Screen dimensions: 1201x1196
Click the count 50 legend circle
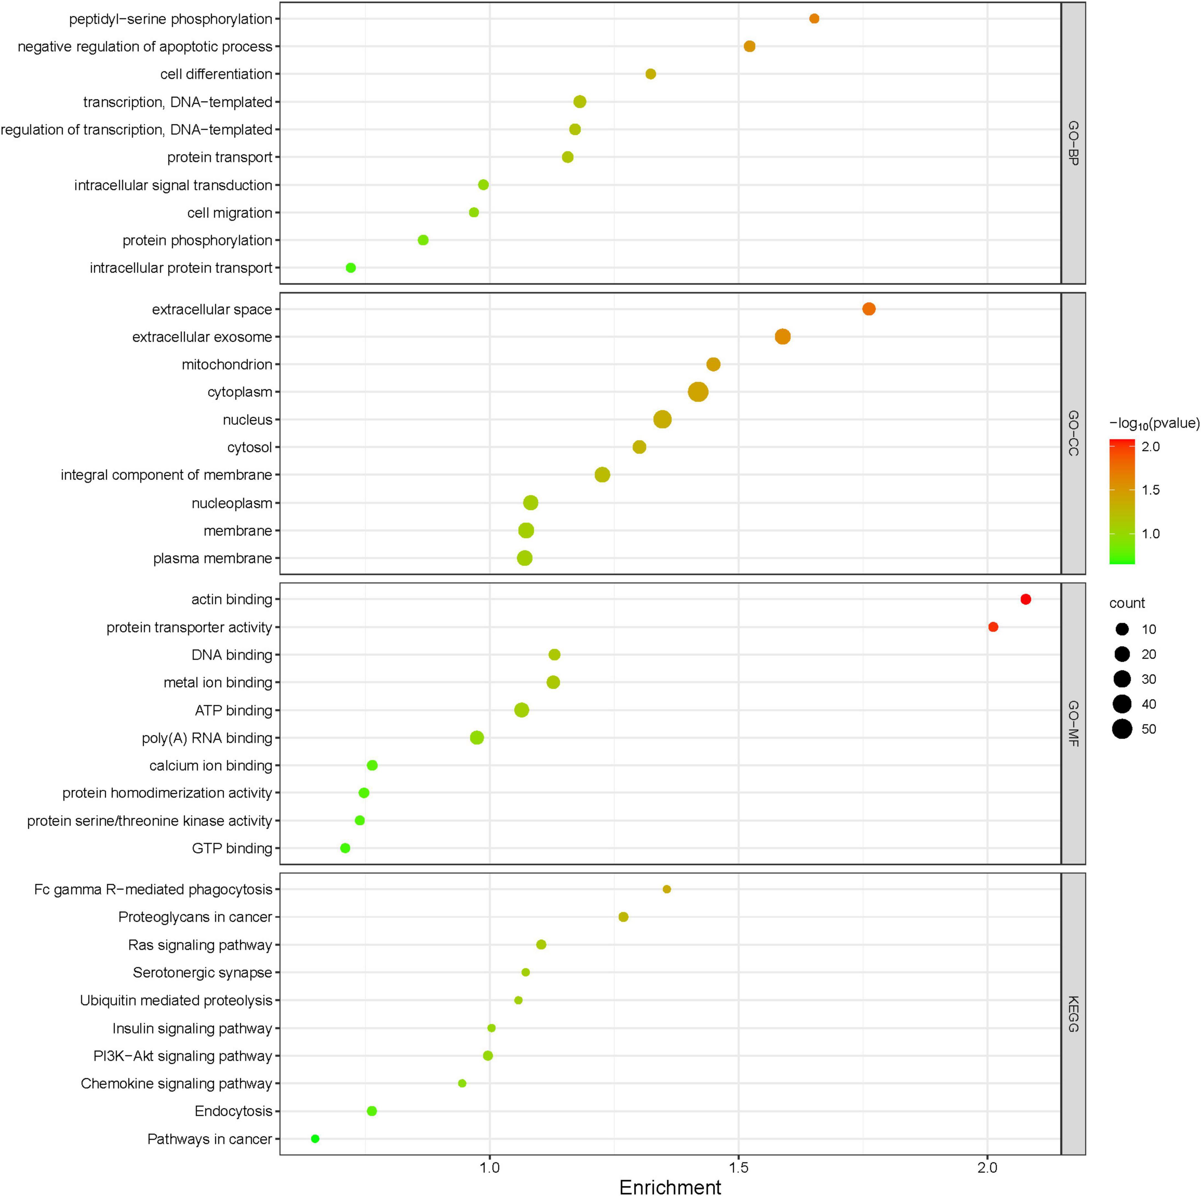pos(1122,728)
